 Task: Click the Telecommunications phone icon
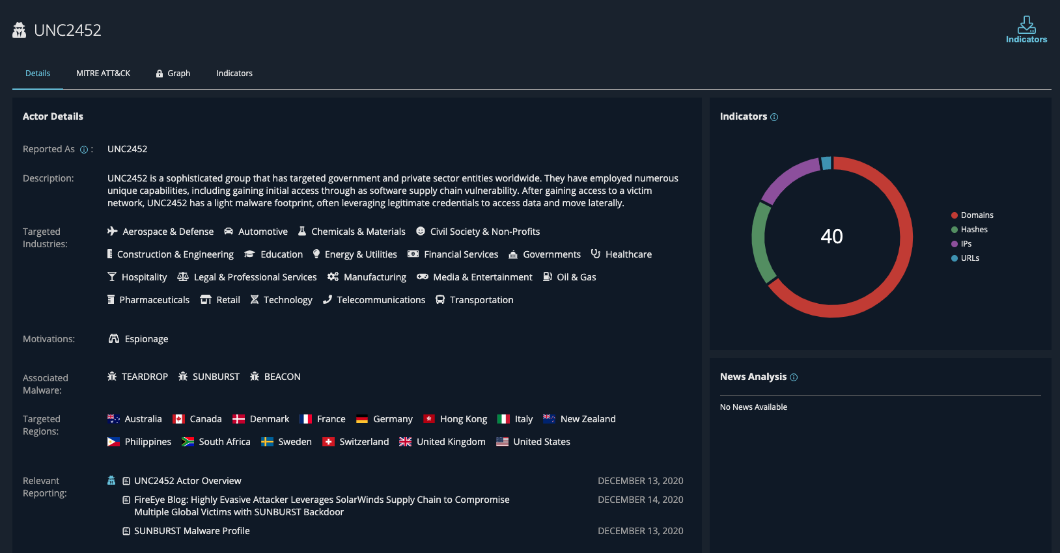[x=328, y=299]
